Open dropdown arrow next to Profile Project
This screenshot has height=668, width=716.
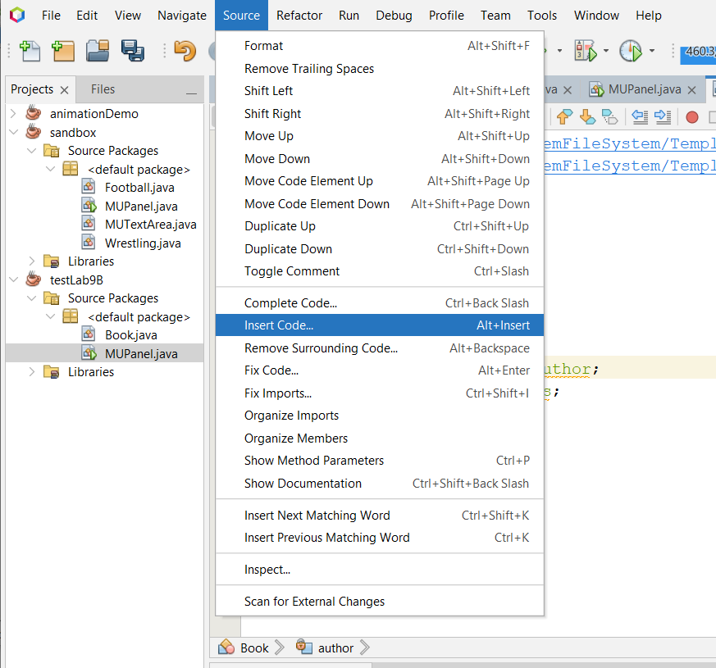[x=652, y=51]
